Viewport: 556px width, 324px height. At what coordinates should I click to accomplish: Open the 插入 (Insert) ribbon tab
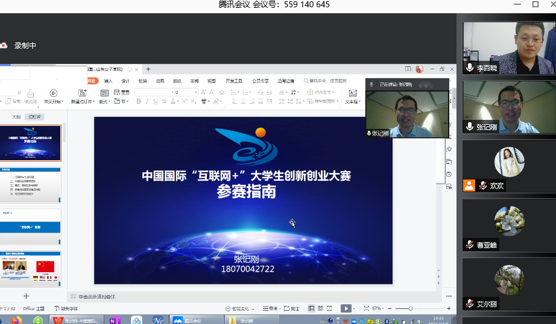tap(108, 81)
